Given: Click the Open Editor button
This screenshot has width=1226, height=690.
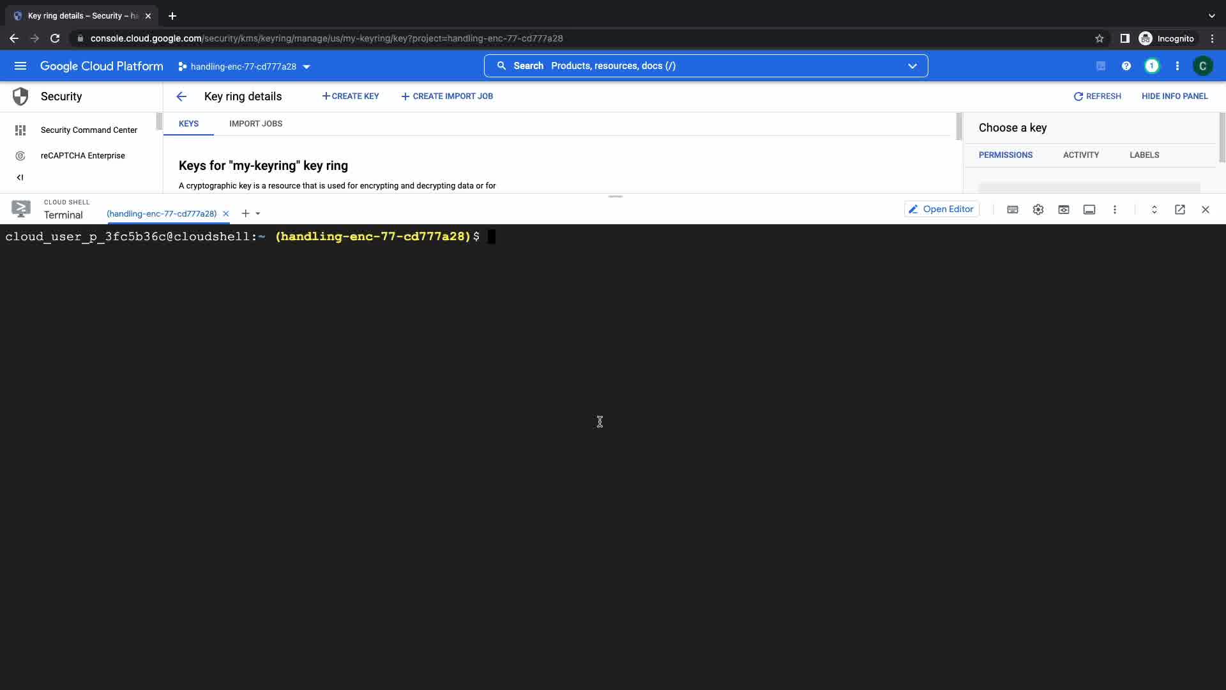Looking at the screenshot, I should [x=941, y=210].
